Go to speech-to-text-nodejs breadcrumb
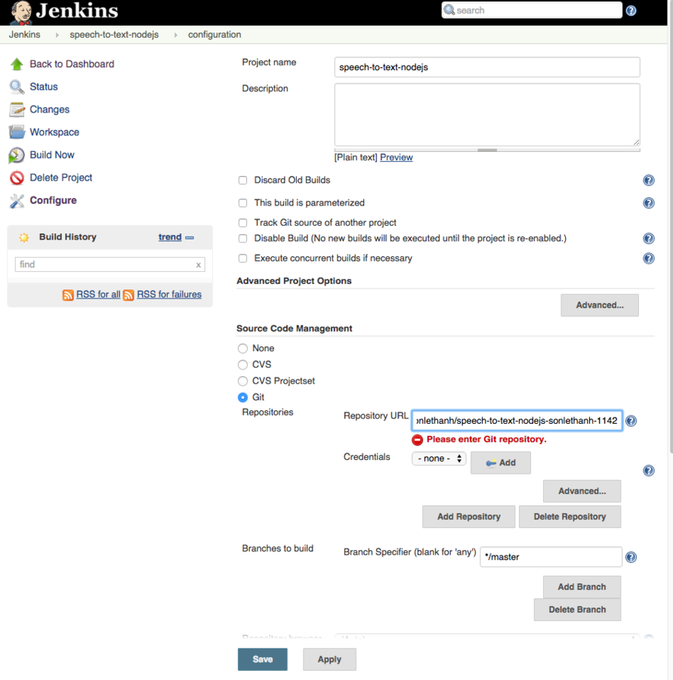673x680 pixels. click(114, 35)
